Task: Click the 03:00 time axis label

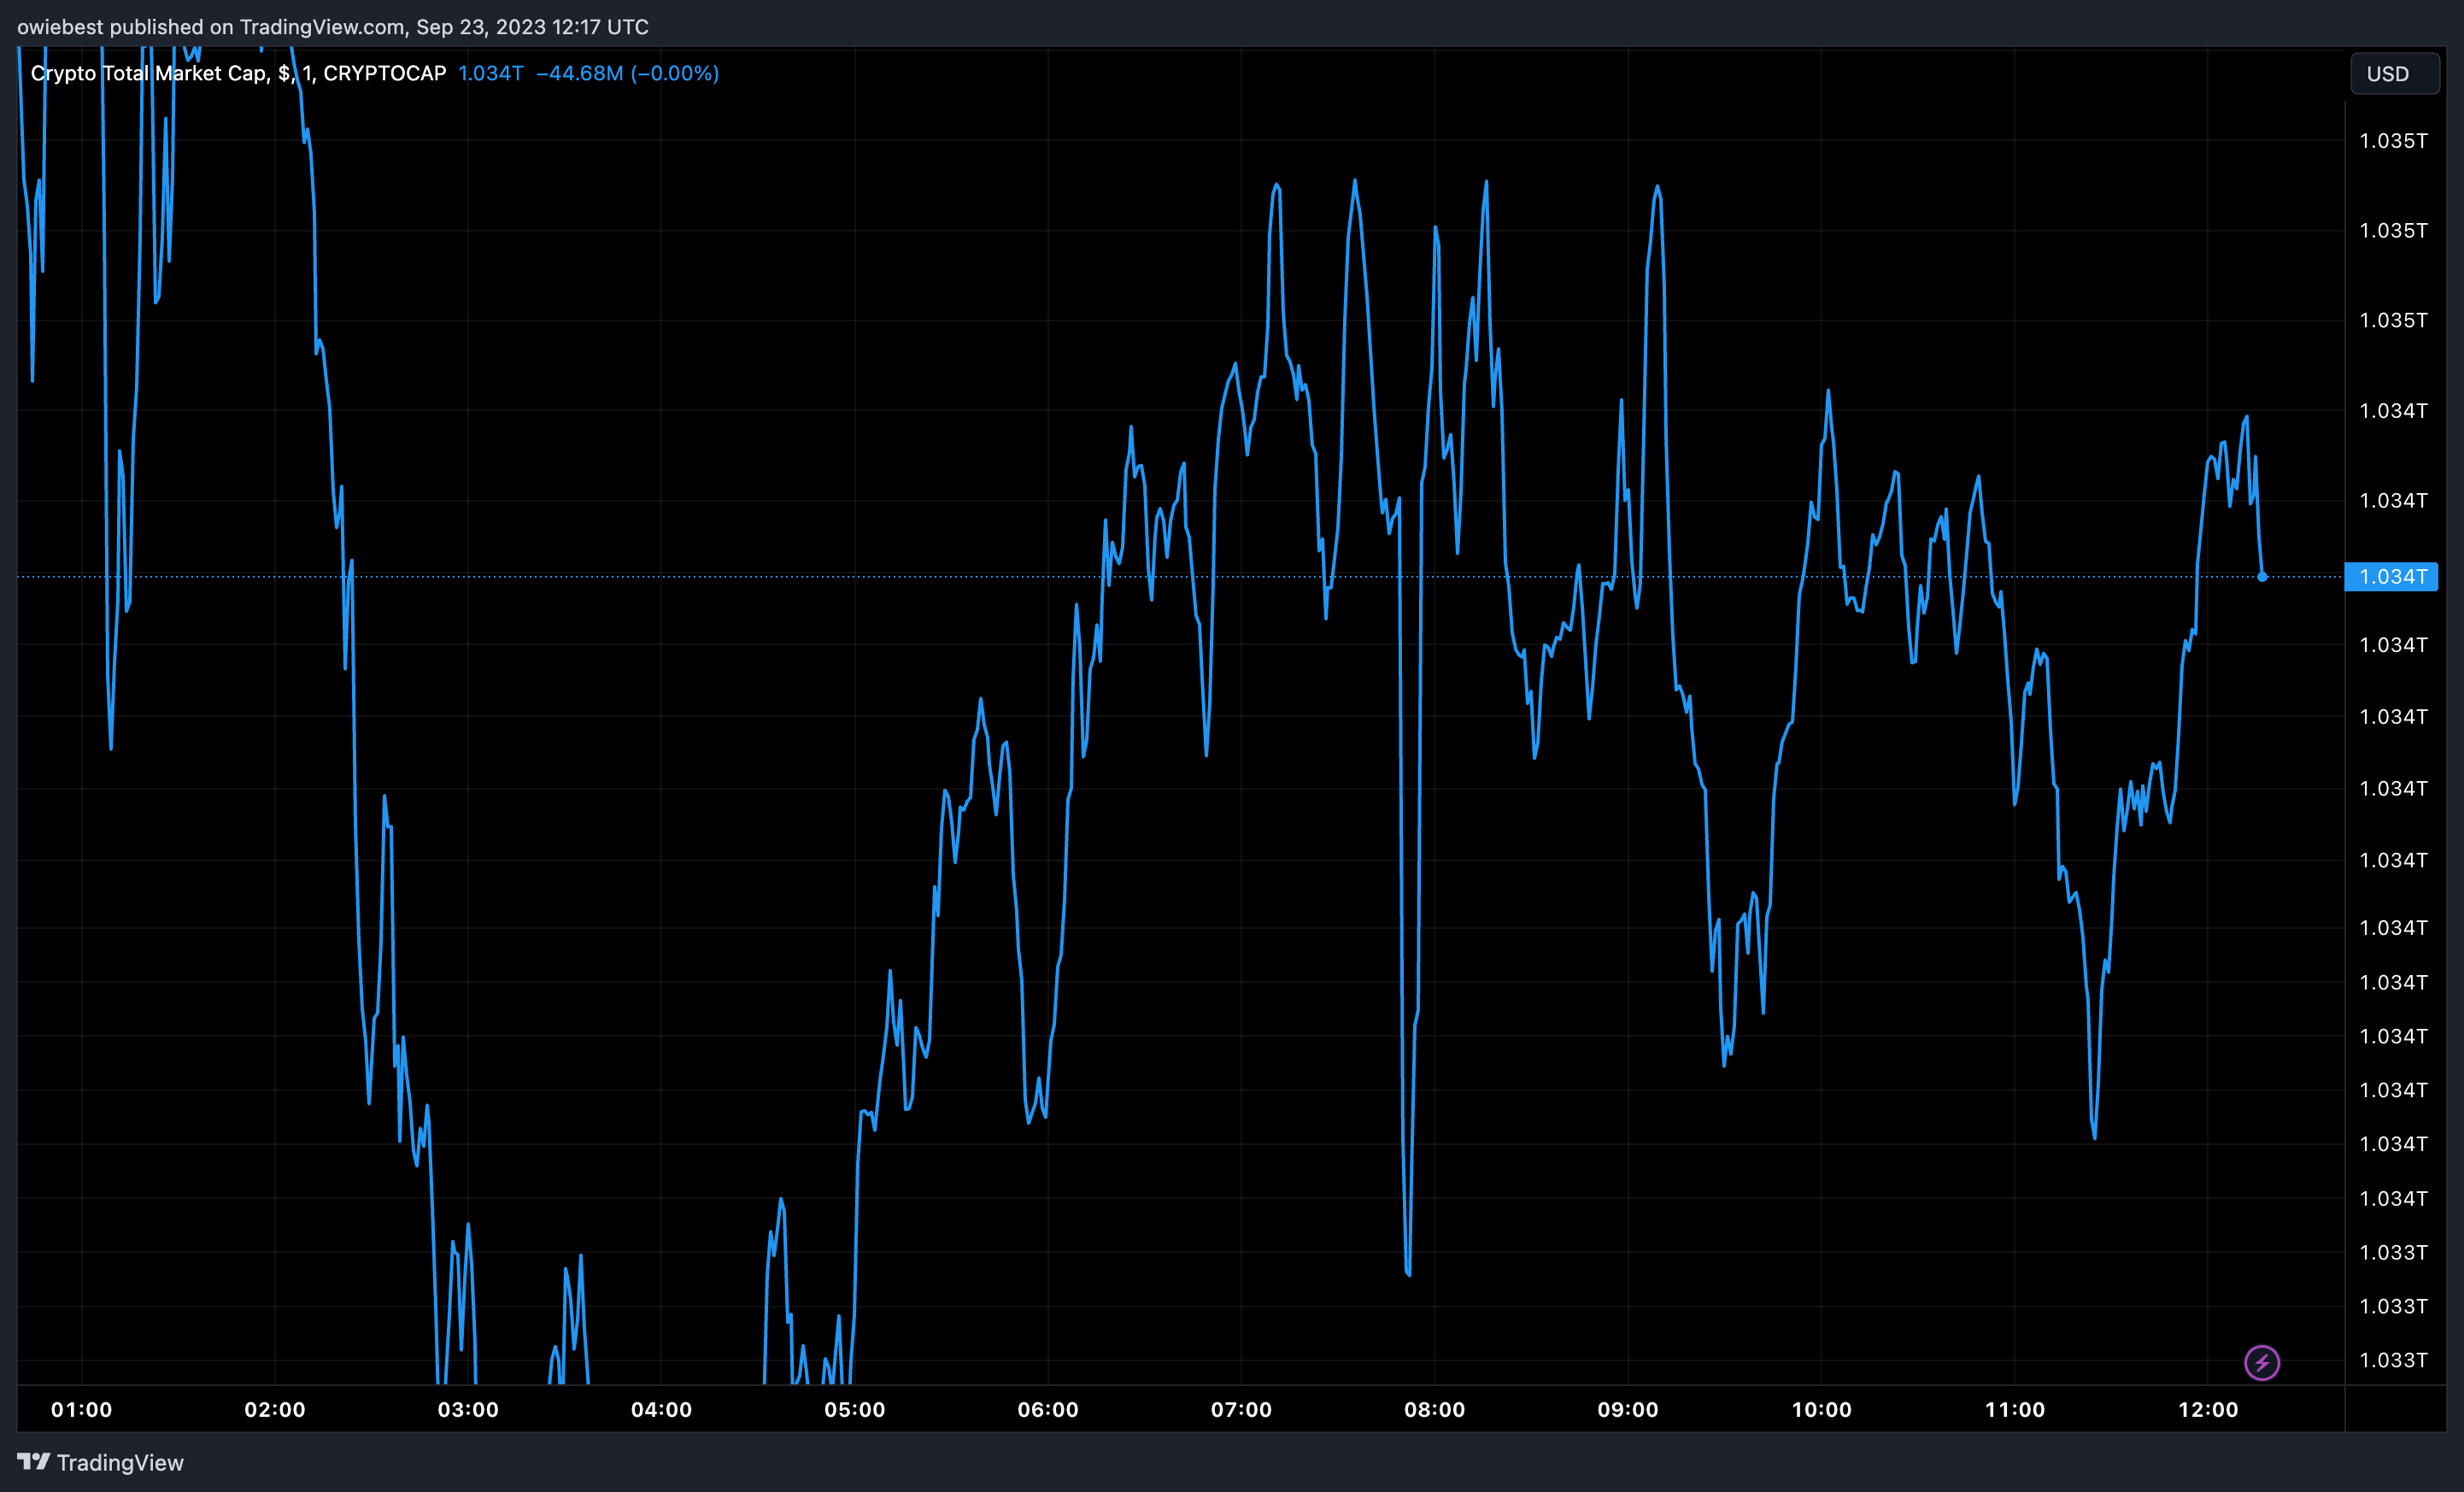Action: 468,1409
